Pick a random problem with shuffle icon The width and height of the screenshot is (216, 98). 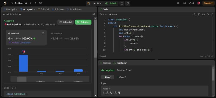point(40,3)
